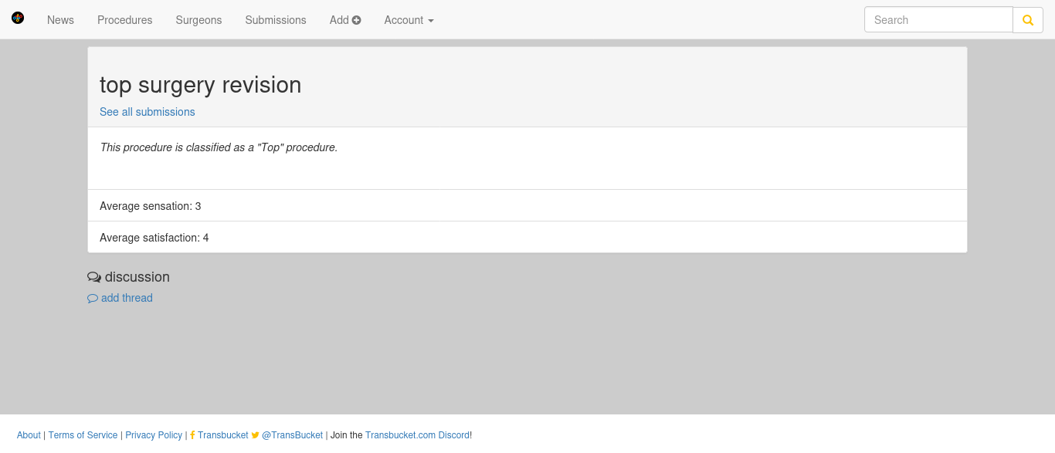Select the Average sensation row
This screenshot has width=1055, height=453.
[x=527, y=206]
